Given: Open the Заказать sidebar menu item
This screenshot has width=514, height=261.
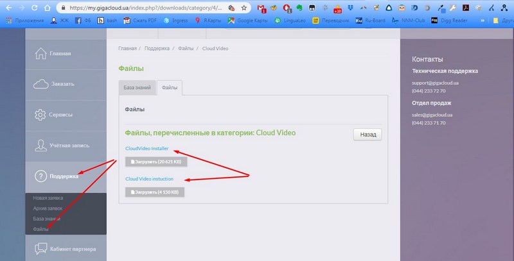Looking at the screenshot, I should pos(66,85).
